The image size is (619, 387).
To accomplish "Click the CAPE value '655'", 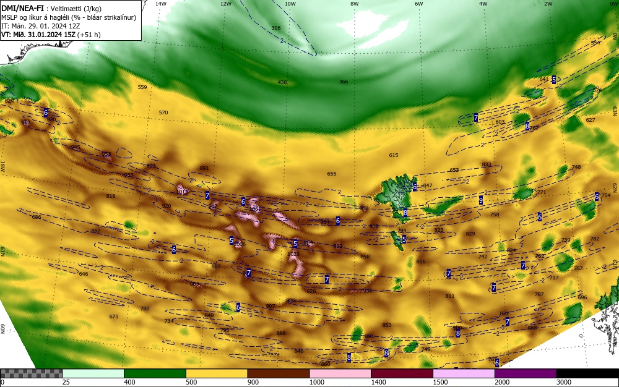I will [x=332, y=174].
